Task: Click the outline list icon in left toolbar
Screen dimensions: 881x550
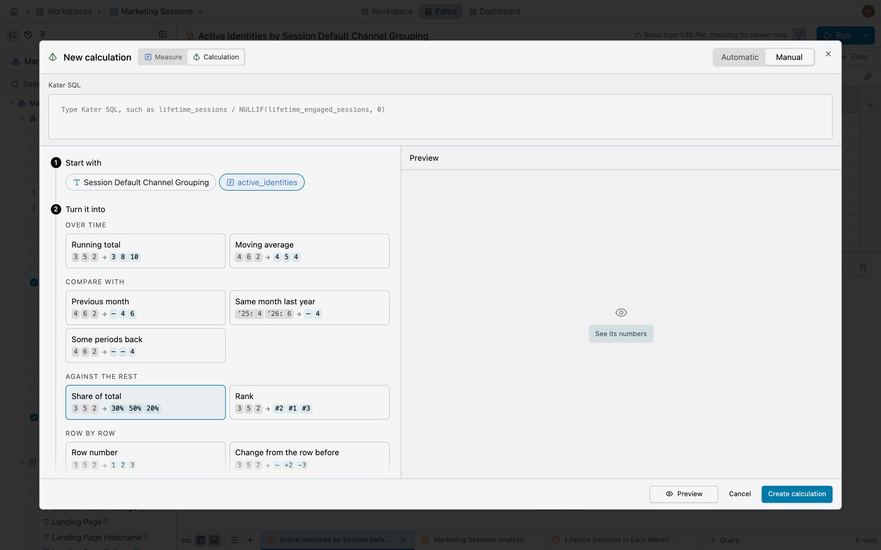Action: [13, 35]
